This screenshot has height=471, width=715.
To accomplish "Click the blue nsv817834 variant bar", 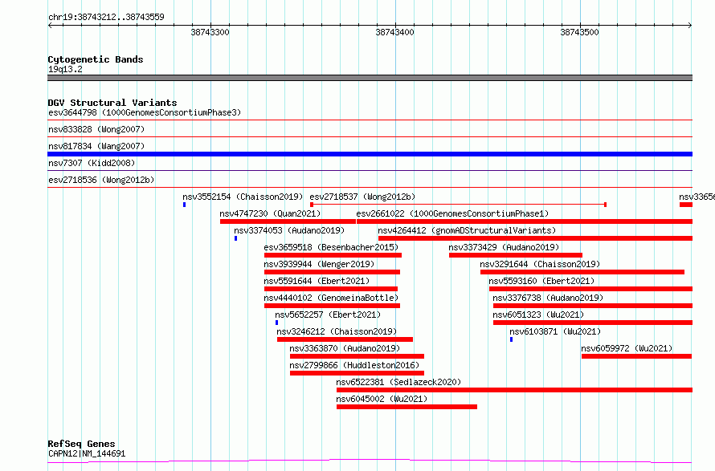I will (370, 154).
